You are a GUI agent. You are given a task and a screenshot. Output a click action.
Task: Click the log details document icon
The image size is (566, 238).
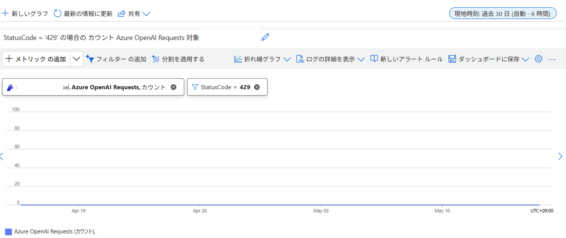[300, 59]
